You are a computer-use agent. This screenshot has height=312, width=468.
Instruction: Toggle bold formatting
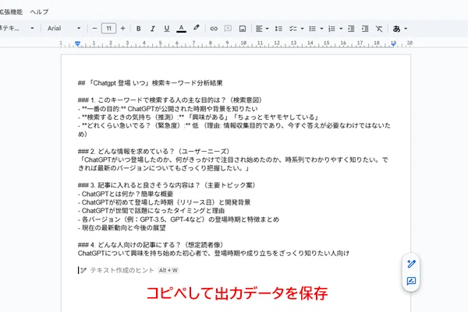pyautogui.click(x=139, y=29)
